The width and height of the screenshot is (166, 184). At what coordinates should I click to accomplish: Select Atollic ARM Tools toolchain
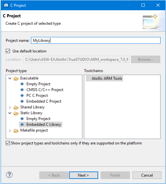pos(105,78)
